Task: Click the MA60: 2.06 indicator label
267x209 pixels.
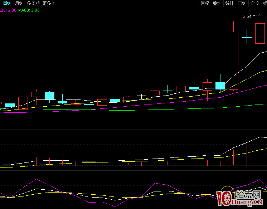Action: (29, 10)
